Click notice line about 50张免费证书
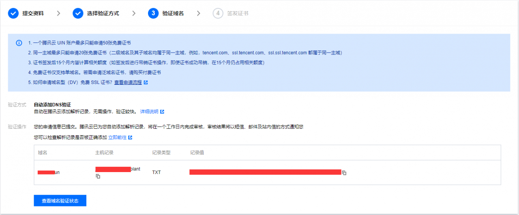 click(x=79, y=43)
